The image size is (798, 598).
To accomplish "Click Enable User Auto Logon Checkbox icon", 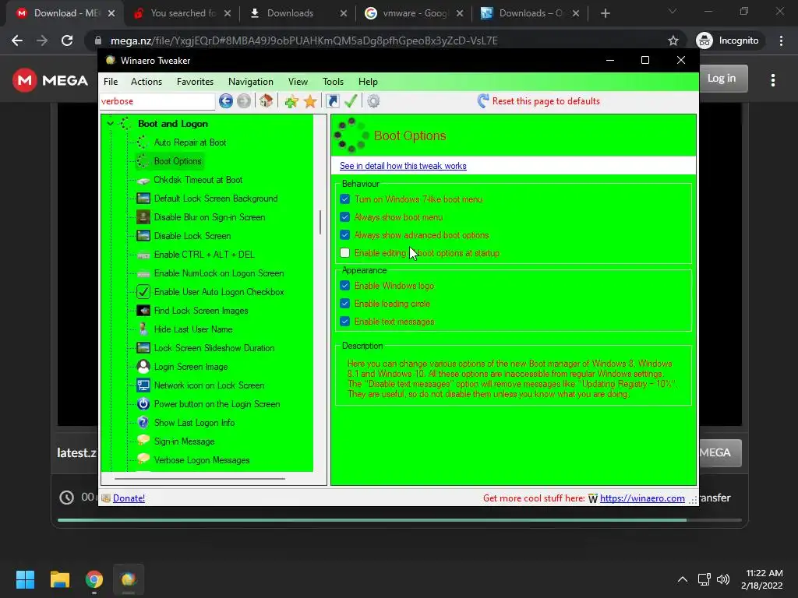I will click(143, 292).
